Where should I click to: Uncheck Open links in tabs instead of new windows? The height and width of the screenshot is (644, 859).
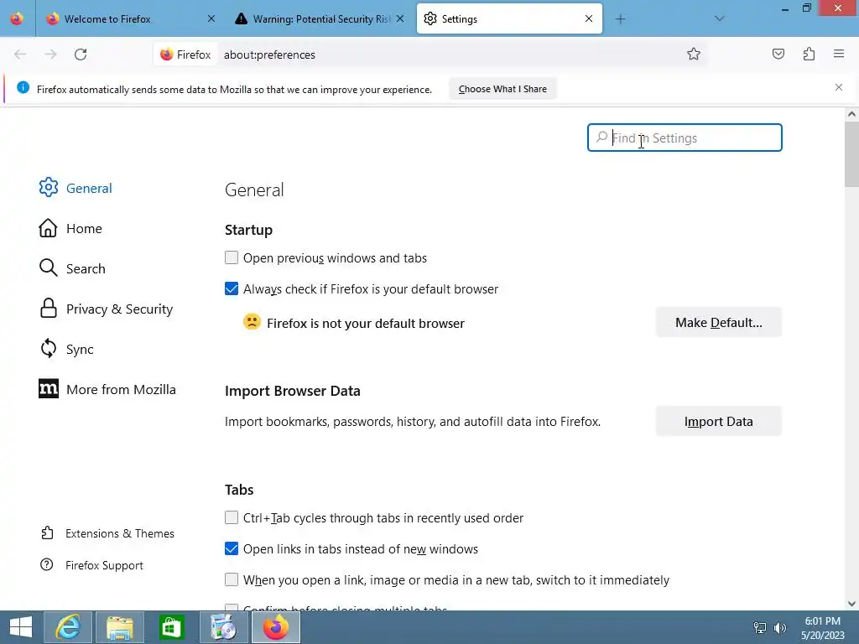tap(232, 548)
